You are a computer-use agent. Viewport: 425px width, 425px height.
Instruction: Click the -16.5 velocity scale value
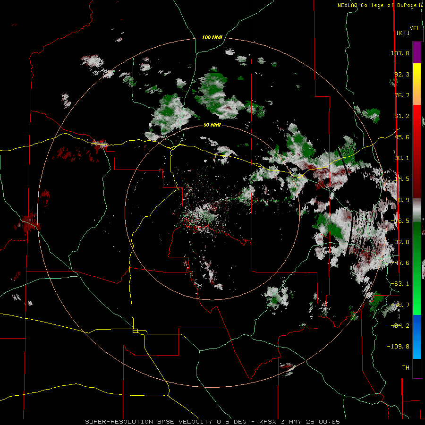point(400,221)
